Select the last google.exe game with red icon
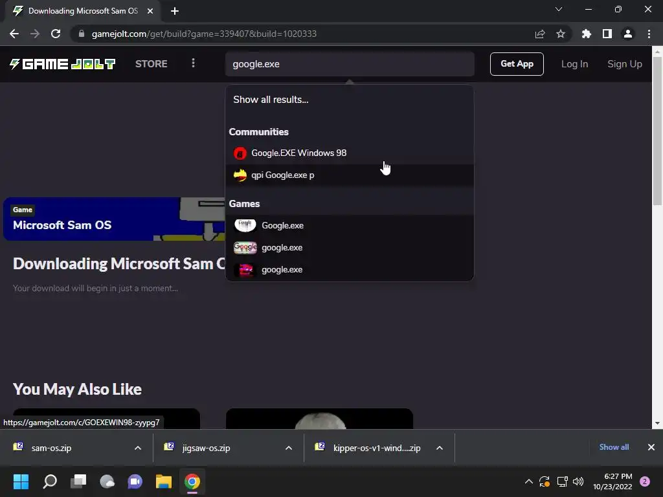This screenshot has height=497, width=663. 349,269
